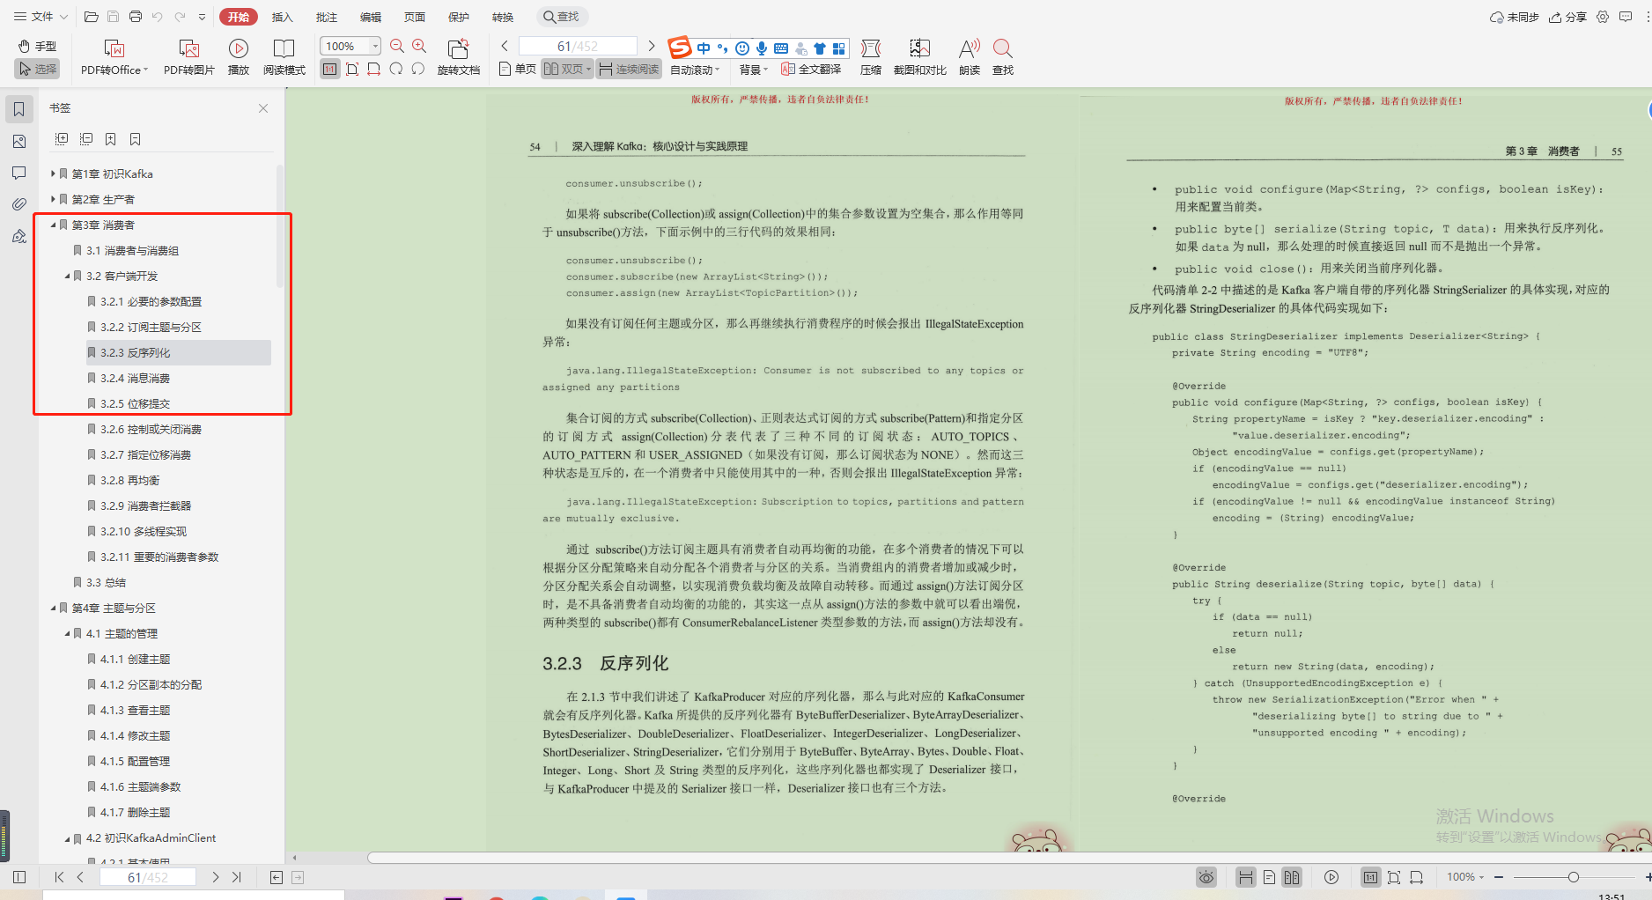Open the File (文件) menu
The width and height of the screenshot is (1652, 900).
click(x=41, y=17)
